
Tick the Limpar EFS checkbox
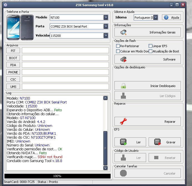pyautogui.click(x=150, y=46)
